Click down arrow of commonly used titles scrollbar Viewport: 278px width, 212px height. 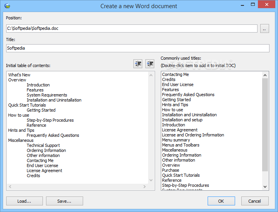point(265,186)
